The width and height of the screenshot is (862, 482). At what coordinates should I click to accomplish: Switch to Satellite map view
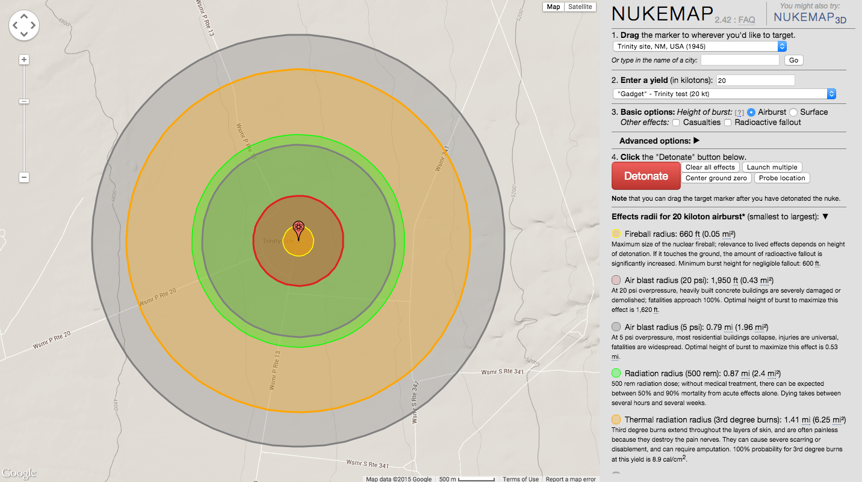click(580, 7)
